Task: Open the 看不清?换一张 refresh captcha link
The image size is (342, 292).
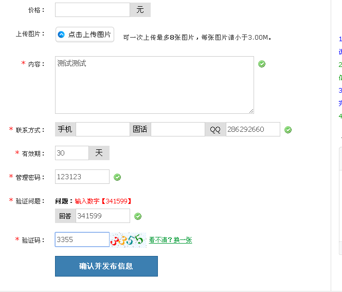Action: (170, 240)
